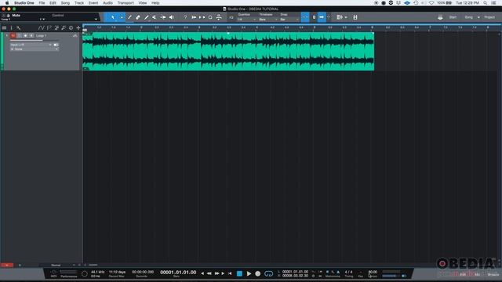Open the Audio menu
The height and width of the screenshot is (282, 502).
point(107,3)
